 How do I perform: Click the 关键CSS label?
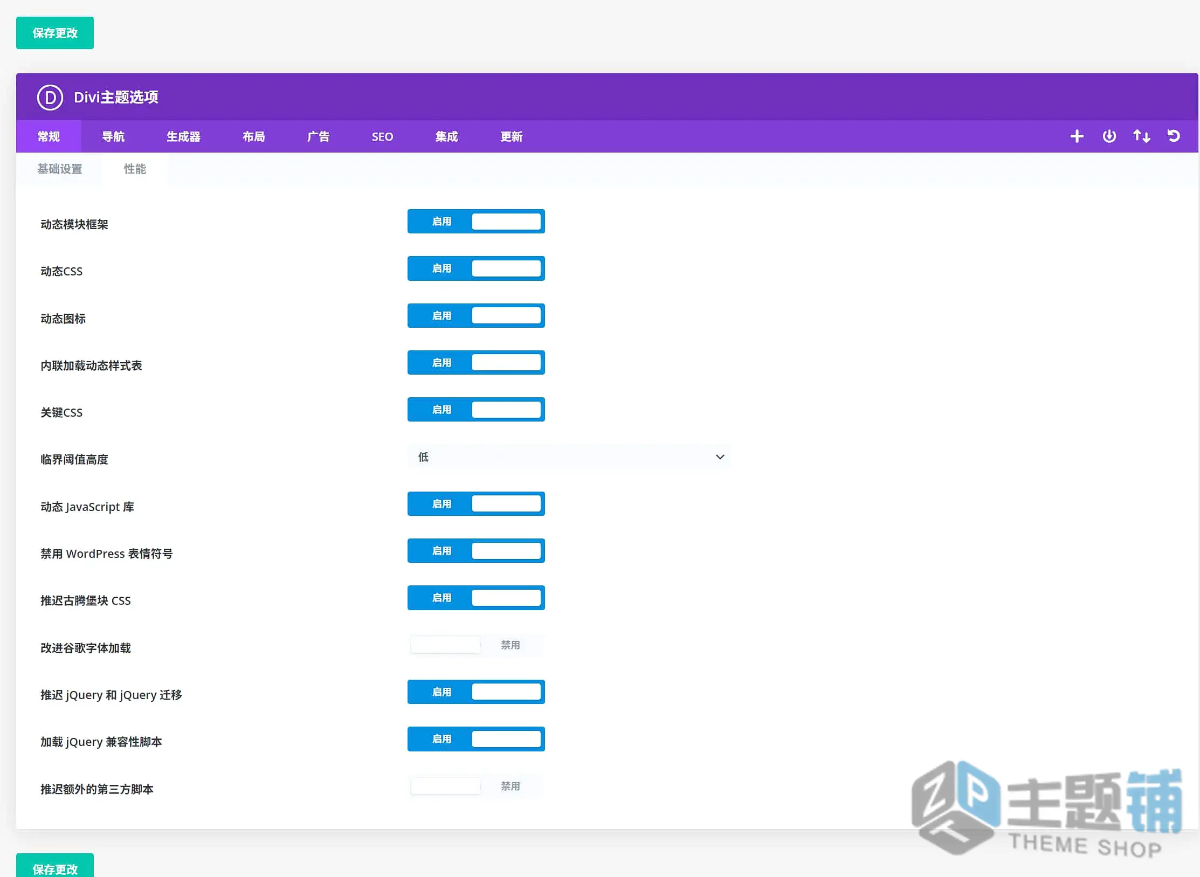pyautogui.click(x=61, y=412)
